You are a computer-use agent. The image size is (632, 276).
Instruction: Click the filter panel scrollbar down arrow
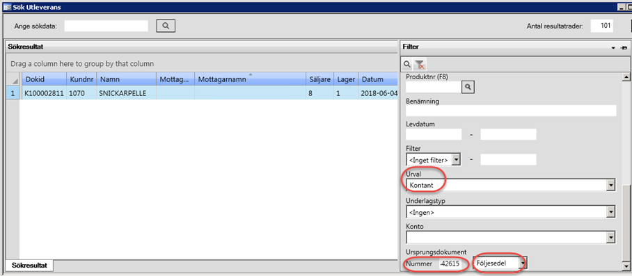pos(626,266)
